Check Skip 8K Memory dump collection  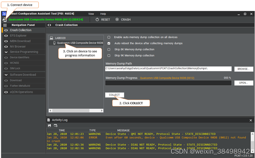(x=109, y=49)
